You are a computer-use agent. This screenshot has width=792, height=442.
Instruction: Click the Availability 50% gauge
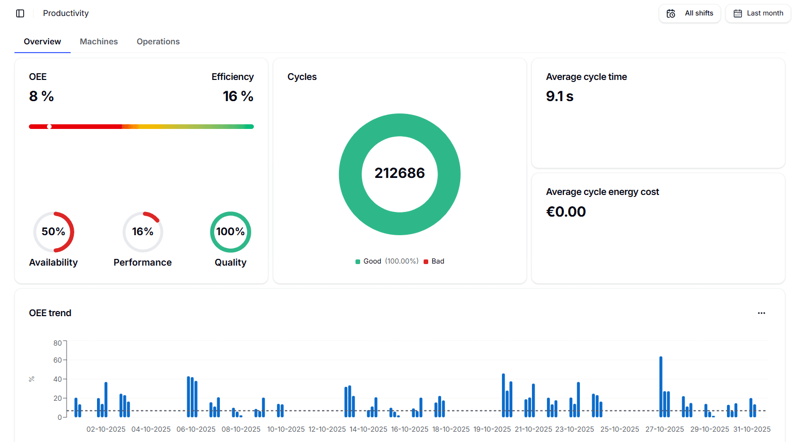[54, 232]
